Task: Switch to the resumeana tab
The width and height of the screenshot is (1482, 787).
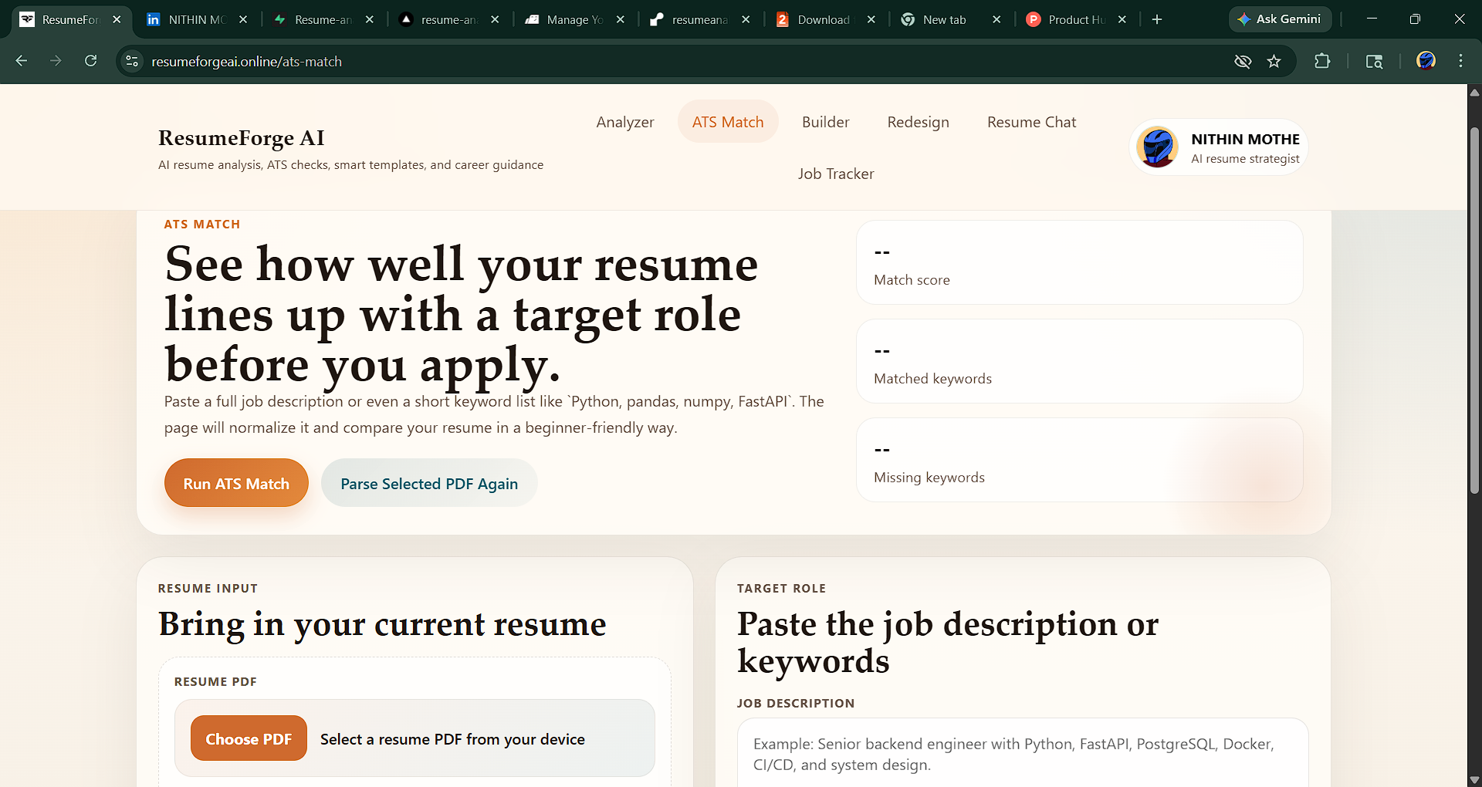Action: pos(699,19)
